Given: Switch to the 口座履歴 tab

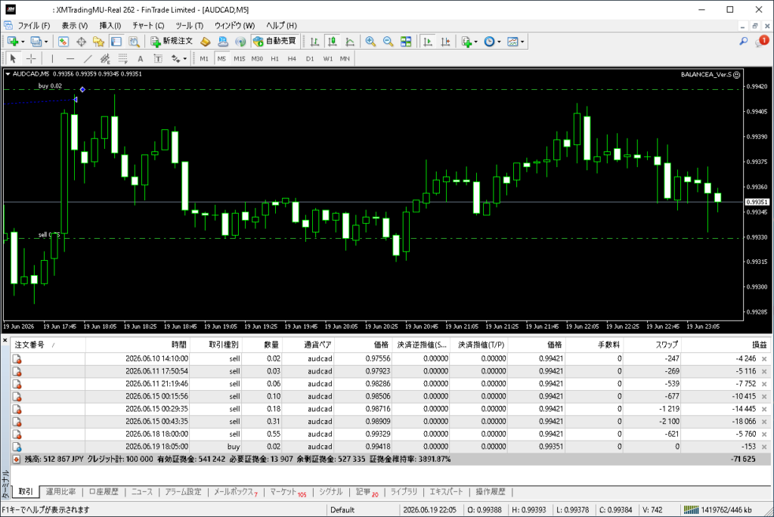Looking at the screenshot, I should click(x=104, y=492).
